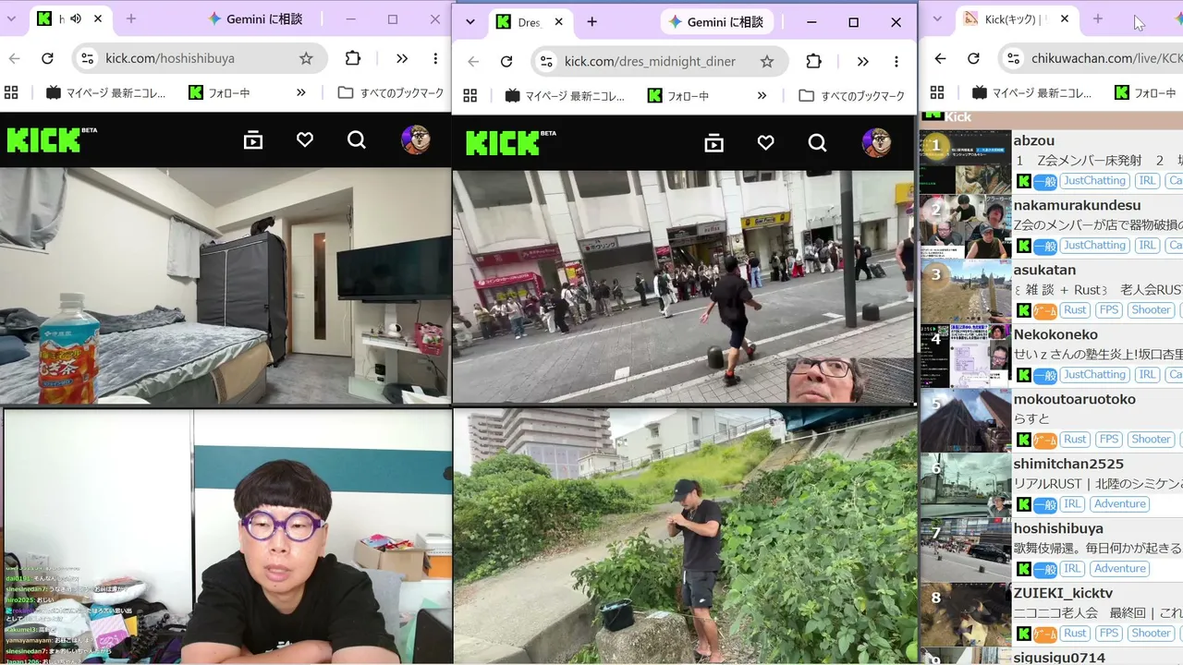1183x665 pixels.
Task: Open a new tab in hoshishibuya window
Action: pos(131,18)
